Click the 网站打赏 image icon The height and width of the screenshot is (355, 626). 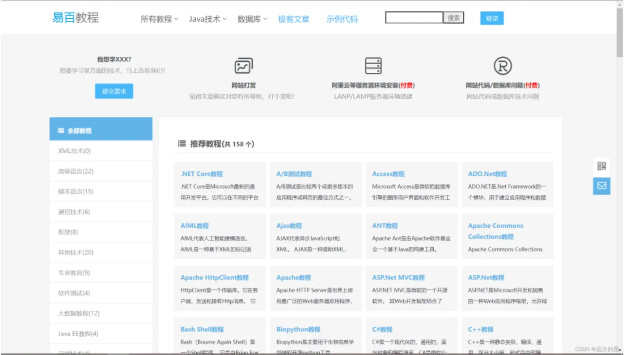pos(244,66)
